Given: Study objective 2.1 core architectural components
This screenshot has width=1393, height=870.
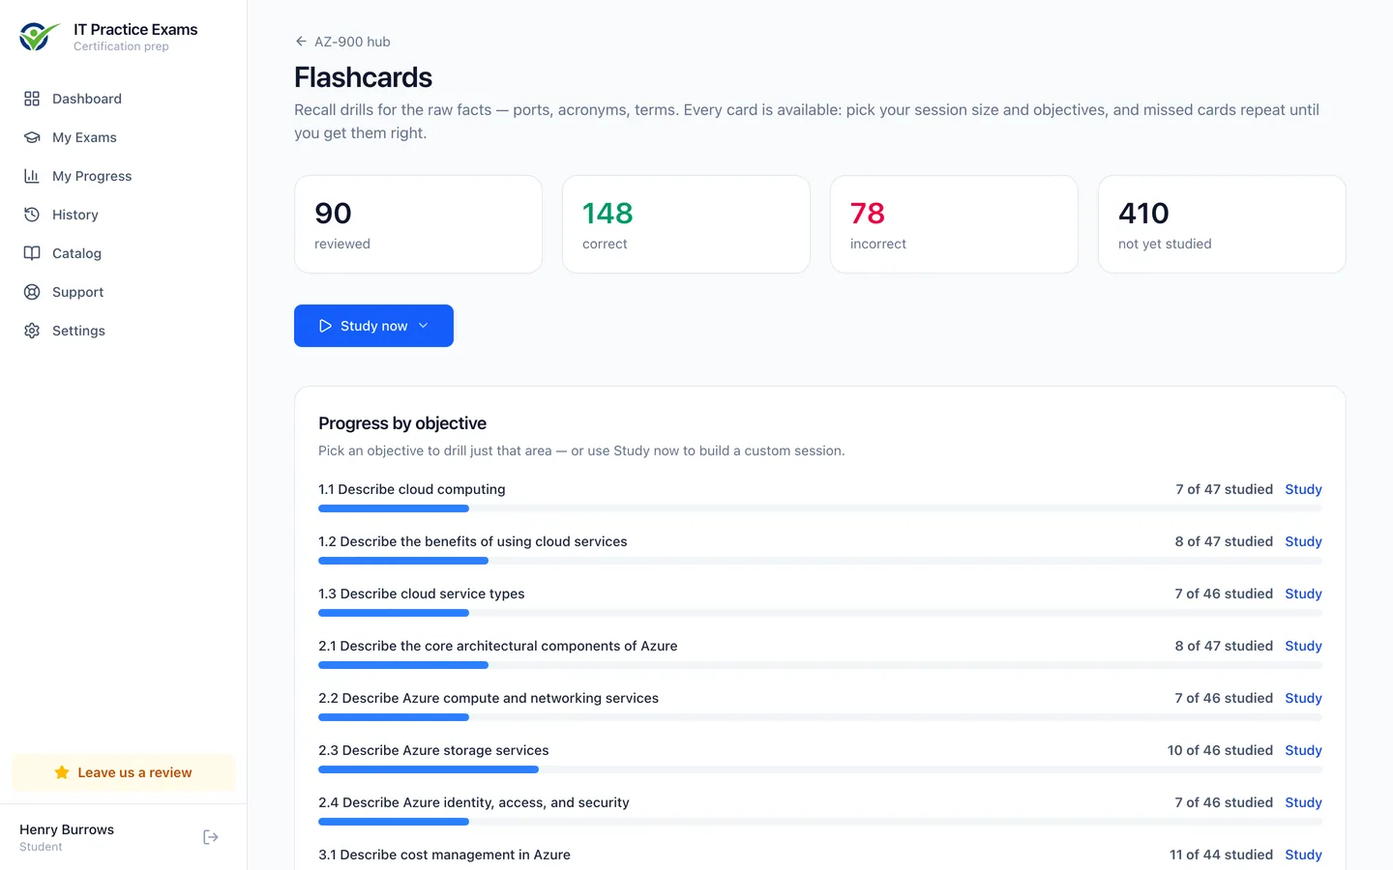Looking at the screenshot, I should [x=1303, y=646].
